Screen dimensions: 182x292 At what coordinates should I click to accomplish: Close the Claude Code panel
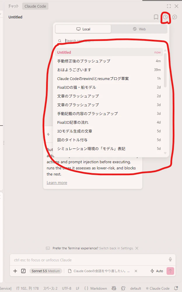coord(176,6)
